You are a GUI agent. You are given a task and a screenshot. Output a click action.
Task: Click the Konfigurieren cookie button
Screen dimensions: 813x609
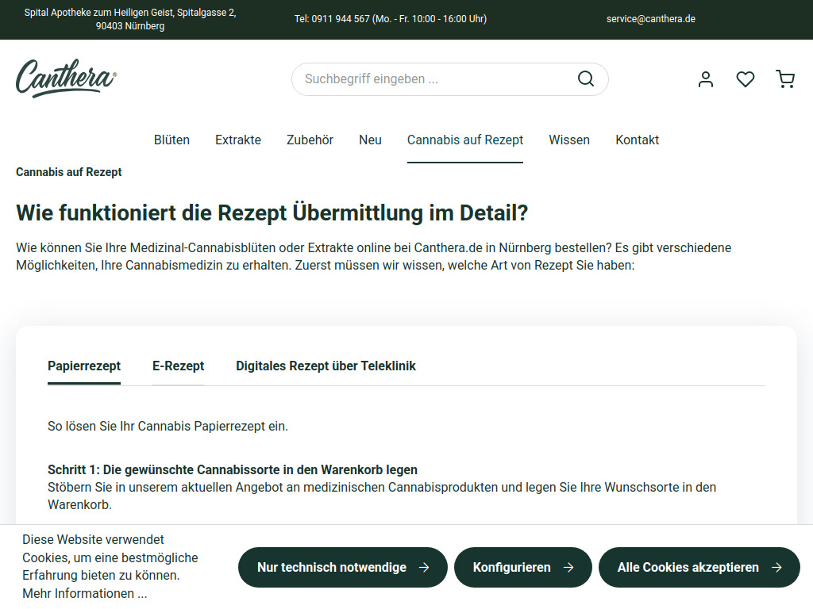point(522,567)
